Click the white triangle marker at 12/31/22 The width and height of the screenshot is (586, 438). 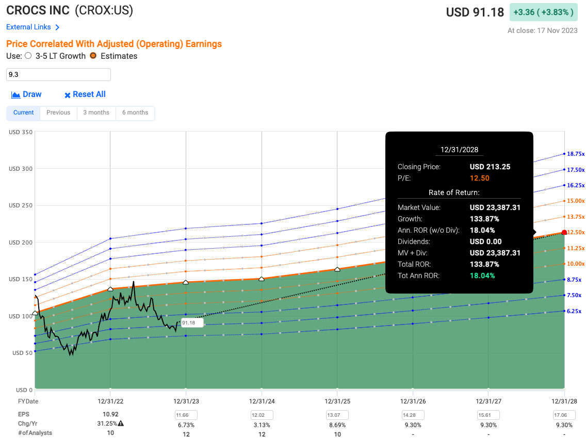(110, 289)
